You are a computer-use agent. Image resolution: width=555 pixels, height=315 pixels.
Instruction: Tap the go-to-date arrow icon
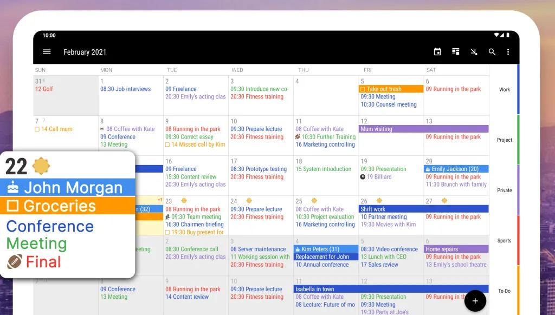point(473,51)
